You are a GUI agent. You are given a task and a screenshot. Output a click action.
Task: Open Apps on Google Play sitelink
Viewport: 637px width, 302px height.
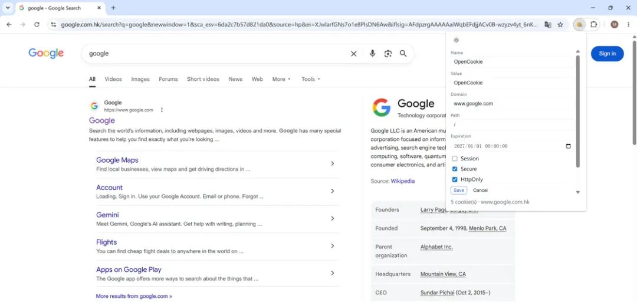[x=129, y=270]
